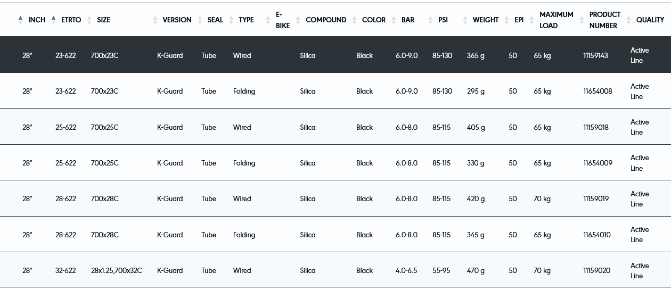Image resolution: width=671 pixels, height=290 pixels.
Task: Click the sort arrows beside INCH header
Action: coord(20,20)
